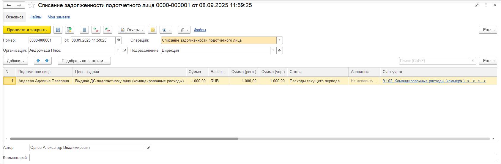Image resolution: width=501 pixels, height=164 pixels.
Task: Click the Сумма (регл.) column header
Action: pyautogui.click(x=244, y=72)
